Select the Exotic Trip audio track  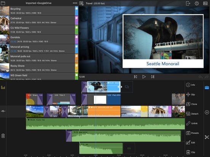click(105, 124)
